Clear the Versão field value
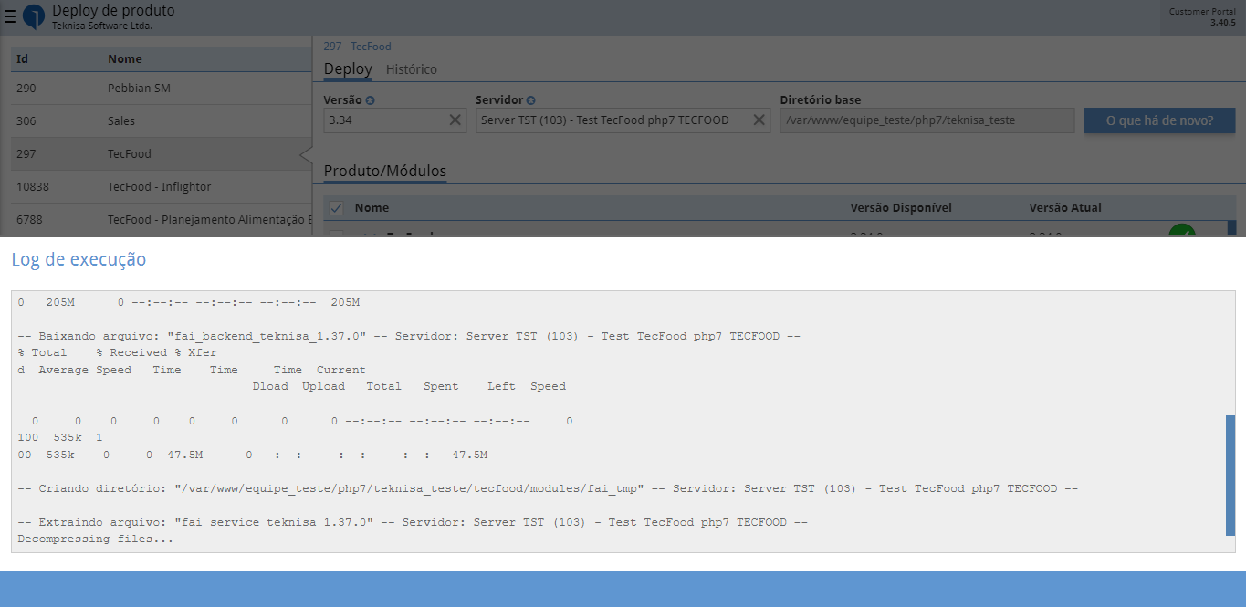This screenshot has height=607, width=1246. 455,120
